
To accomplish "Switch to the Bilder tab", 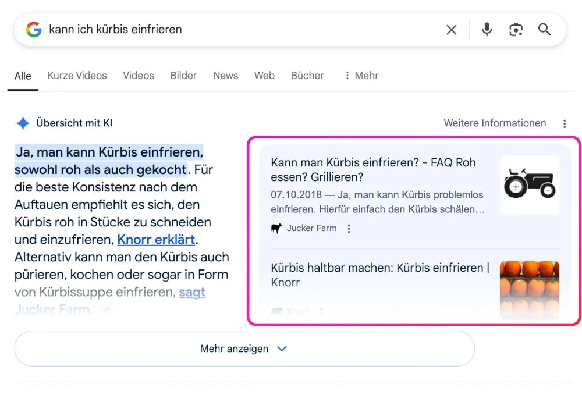I will 183,76.
